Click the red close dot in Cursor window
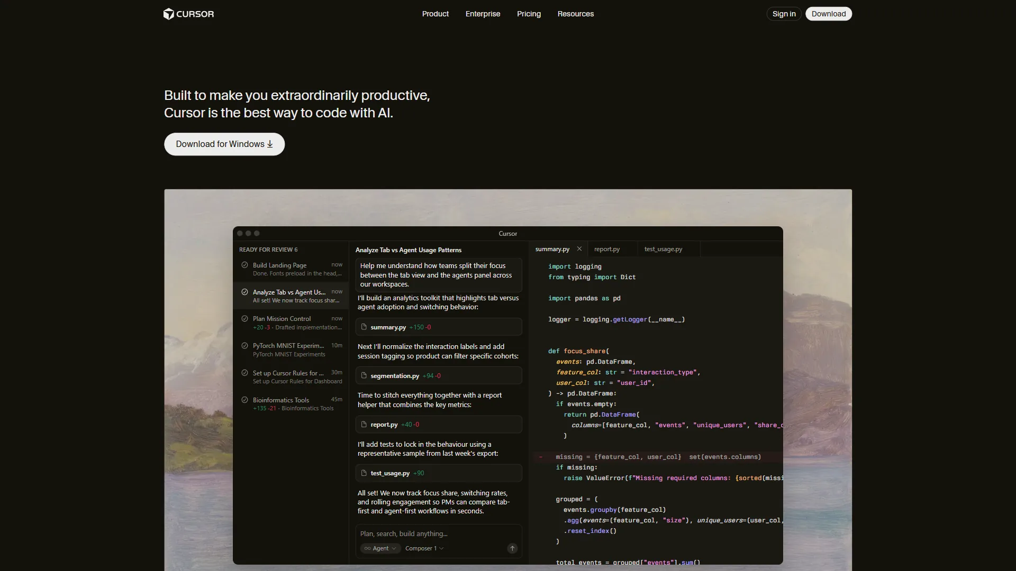This screenshot has height=571, width=1016. pos(240,233)
